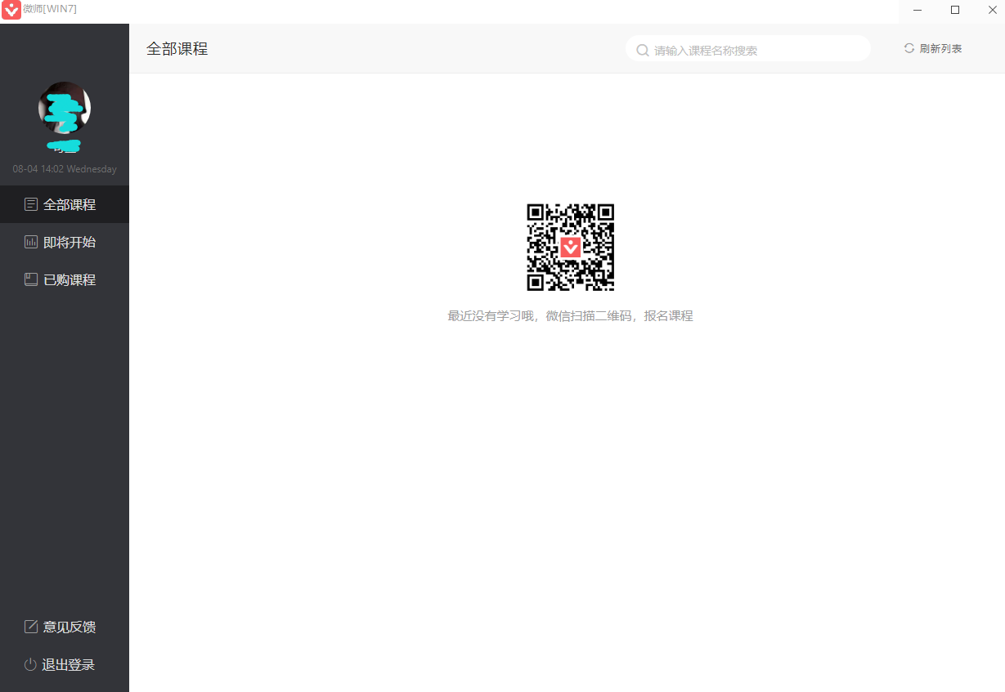Click the user profile avatar

[x=65, y=108]
